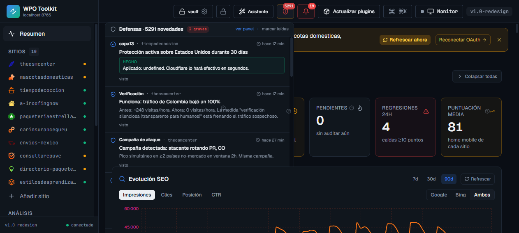Image resolution: width=519 pixels, height=233 pixels.
Task: Open the capa13 tiempodecoccion notification
Action: click(197, 61)
